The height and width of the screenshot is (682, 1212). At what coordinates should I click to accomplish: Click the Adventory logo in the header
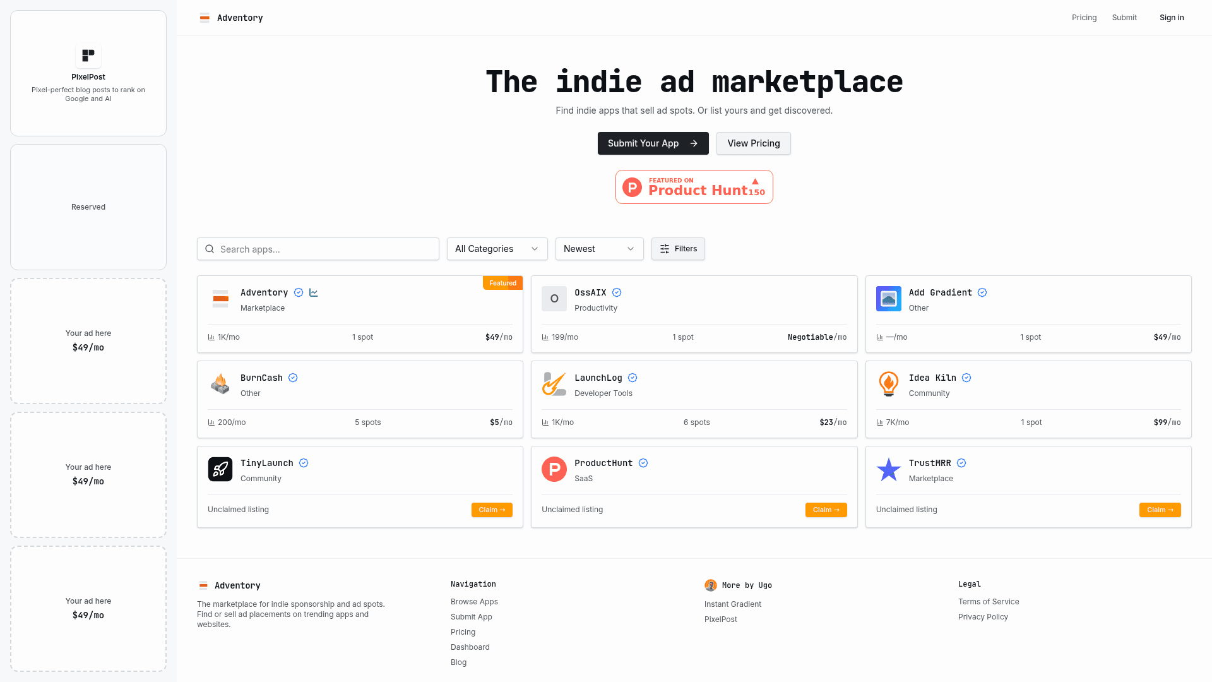(205, 18)
